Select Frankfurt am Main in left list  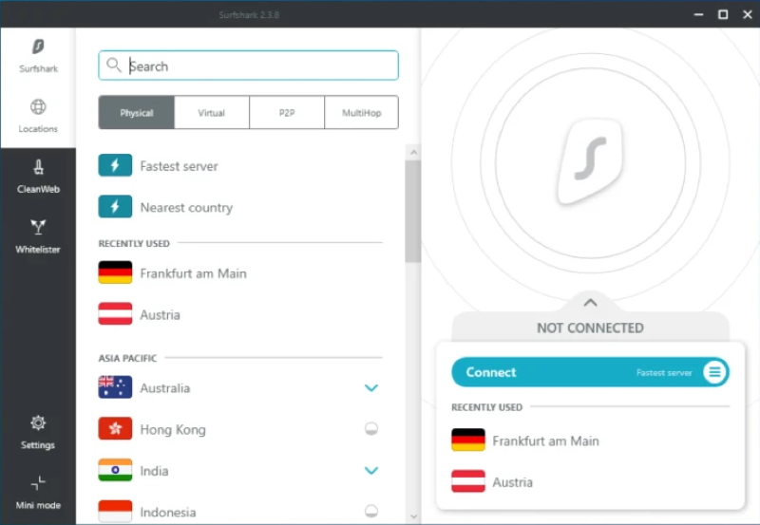pos(240,273)
